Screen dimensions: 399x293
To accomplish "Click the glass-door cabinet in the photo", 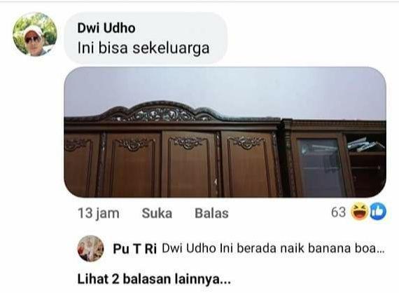I will [x=321, y=167].
